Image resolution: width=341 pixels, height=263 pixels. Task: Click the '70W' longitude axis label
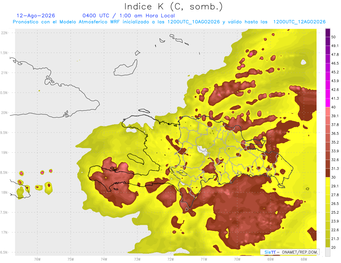[x=237, y=259]
